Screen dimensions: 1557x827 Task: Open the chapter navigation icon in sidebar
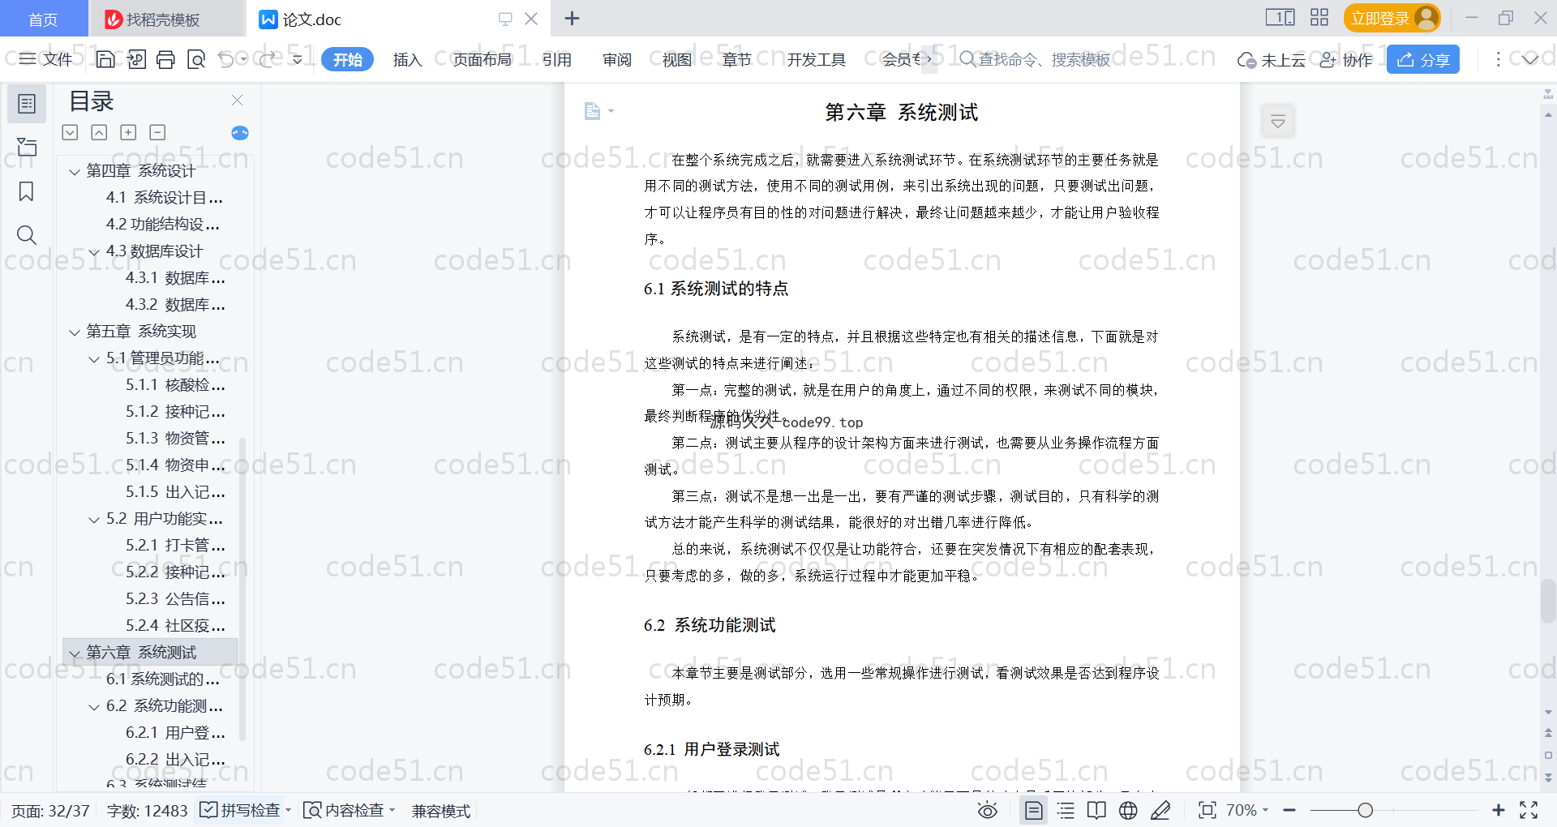(x=27, y=147)
